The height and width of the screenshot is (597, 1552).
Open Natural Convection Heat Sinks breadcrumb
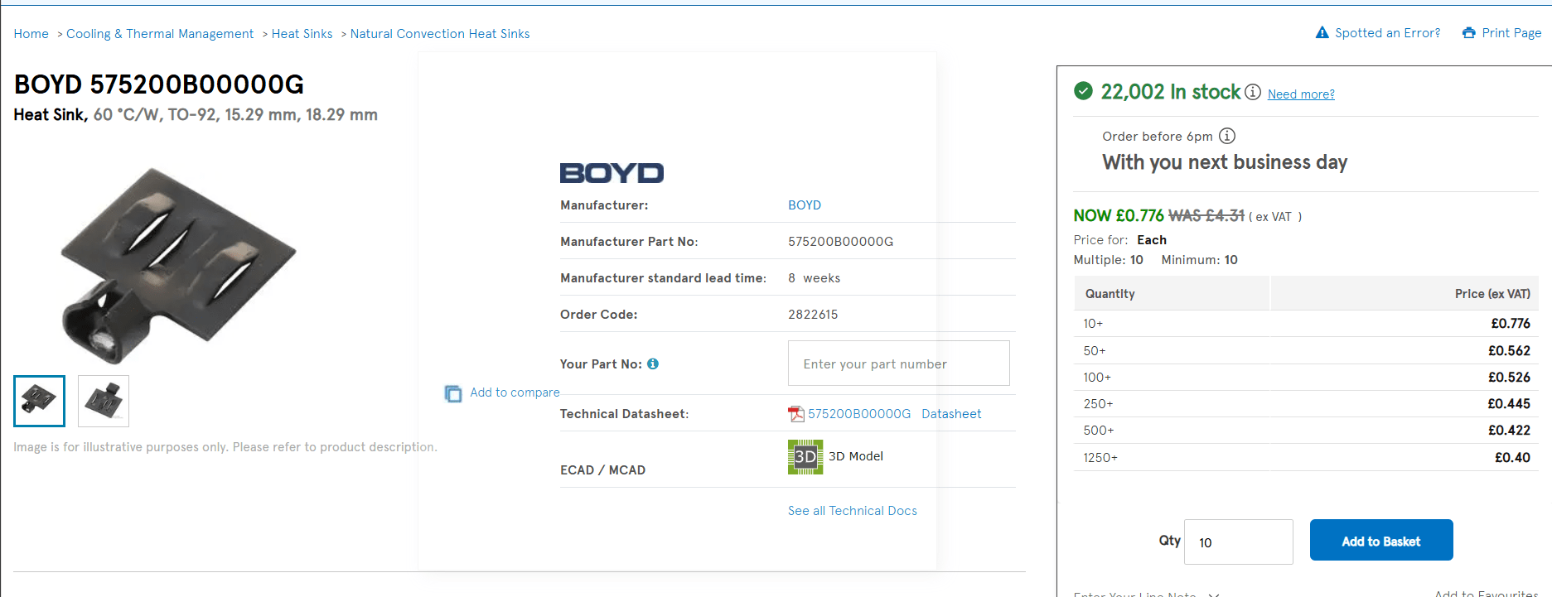pyautogui.click(x=440, y=34)
